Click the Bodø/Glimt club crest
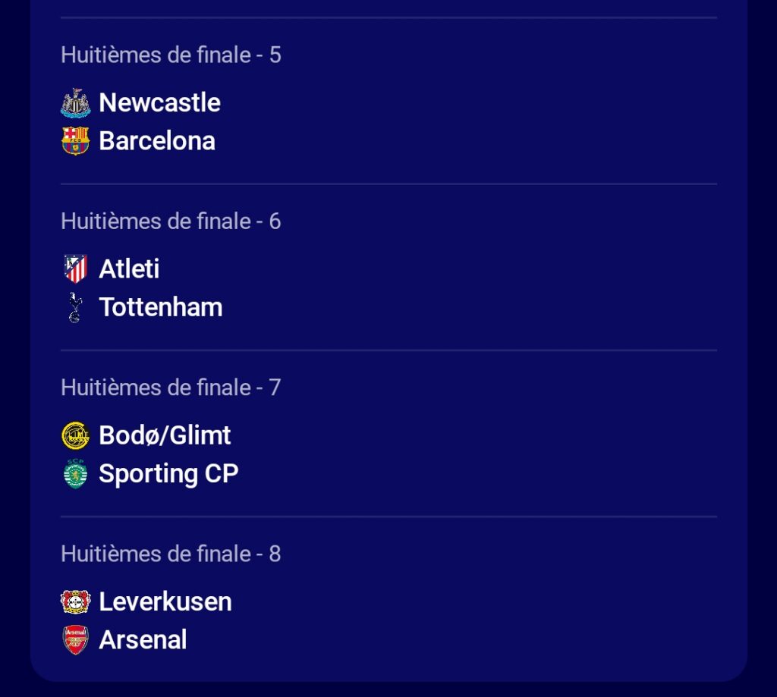Viewport: 777px width, 697px height. (75, 435)
